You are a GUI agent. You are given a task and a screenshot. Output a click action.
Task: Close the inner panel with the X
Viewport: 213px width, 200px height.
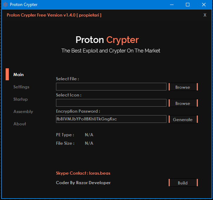click(x=205, y=15)
